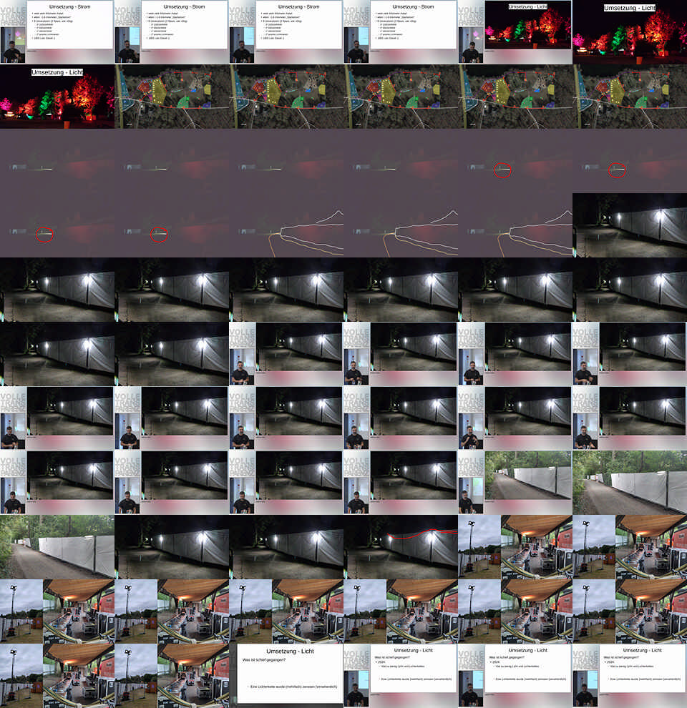This screenshot has width=687, height=708.
Task: Select speaker frame beside illuminated trees slide
Action: 515,32
